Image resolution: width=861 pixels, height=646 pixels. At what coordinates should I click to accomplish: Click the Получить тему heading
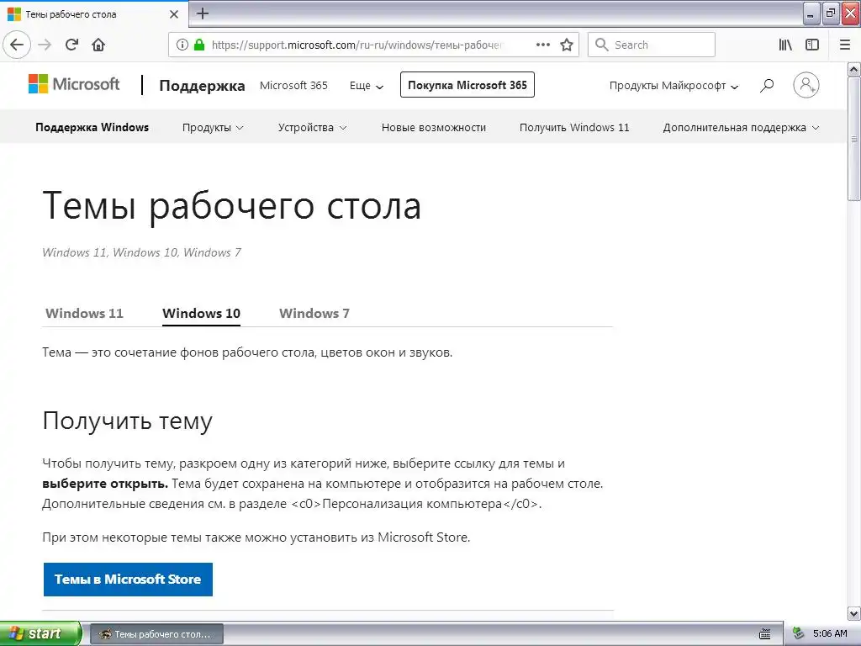[128, 421]
